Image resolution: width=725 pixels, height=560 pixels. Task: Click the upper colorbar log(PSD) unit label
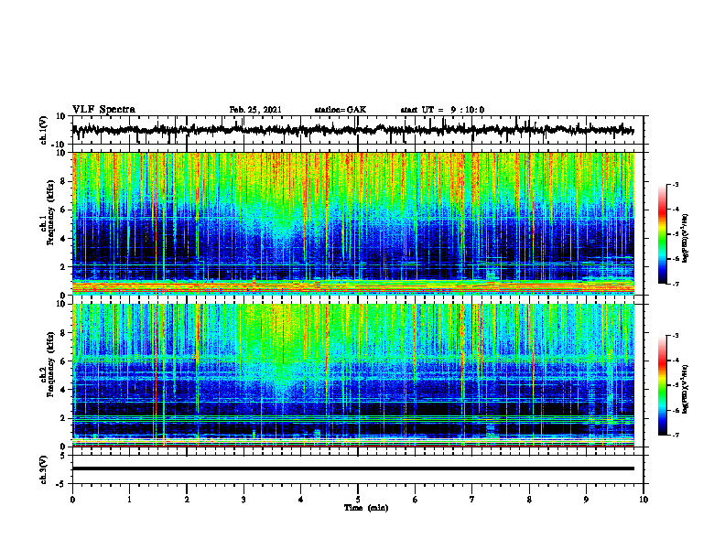click(x=686, y=239)
